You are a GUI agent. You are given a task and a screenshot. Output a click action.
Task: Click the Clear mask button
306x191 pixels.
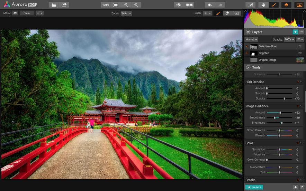27,13
